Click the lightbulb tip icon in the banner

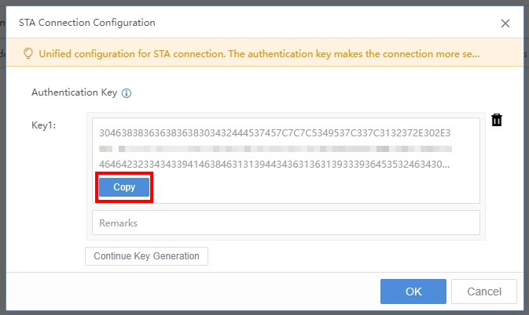tap(28, 53)
